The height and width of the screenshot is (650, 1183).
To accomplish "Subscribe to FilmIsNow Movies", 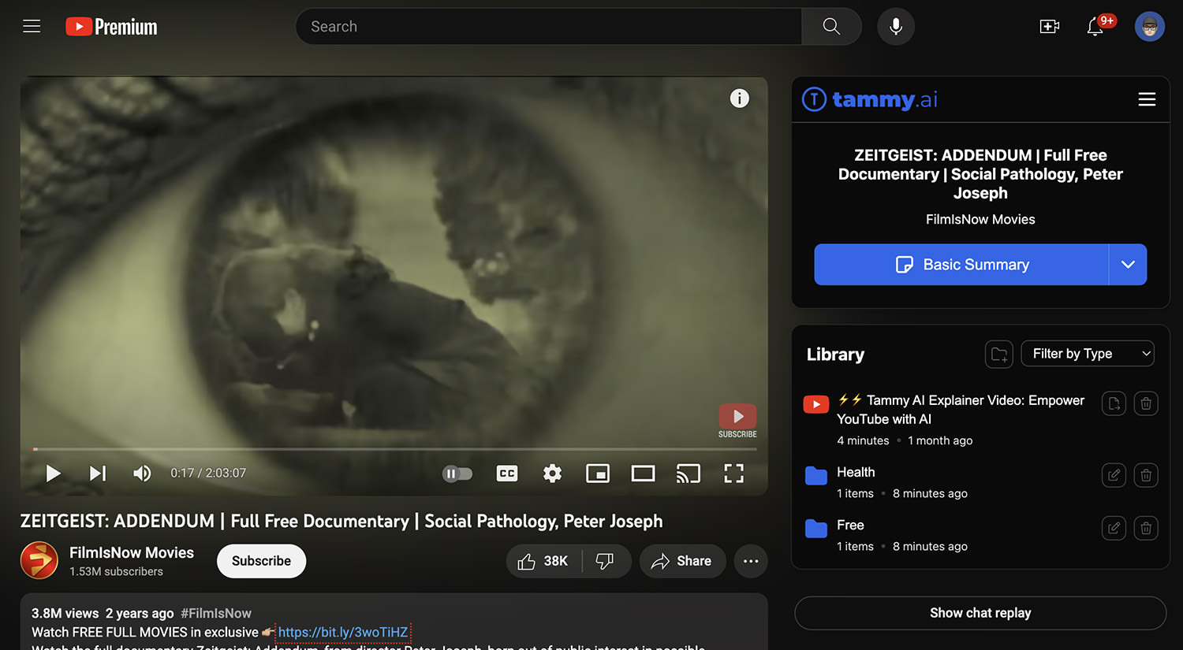I will [x=261, y=561].
